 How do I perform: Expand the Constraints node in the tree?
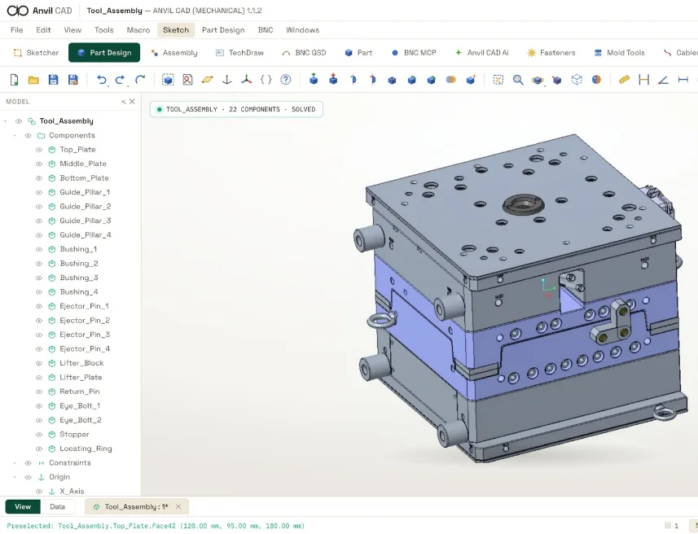[x=15, y=463]
